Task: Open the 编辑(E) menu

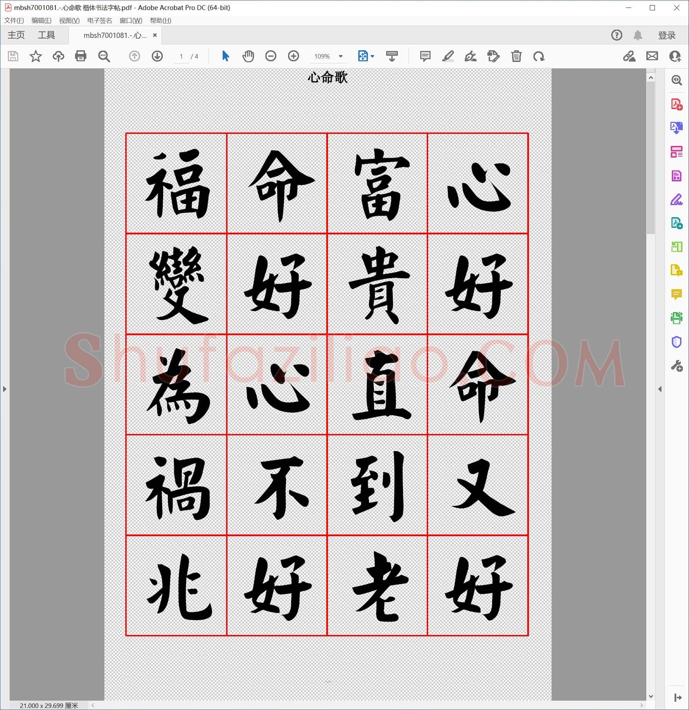Action: click(x=41, y=21)
